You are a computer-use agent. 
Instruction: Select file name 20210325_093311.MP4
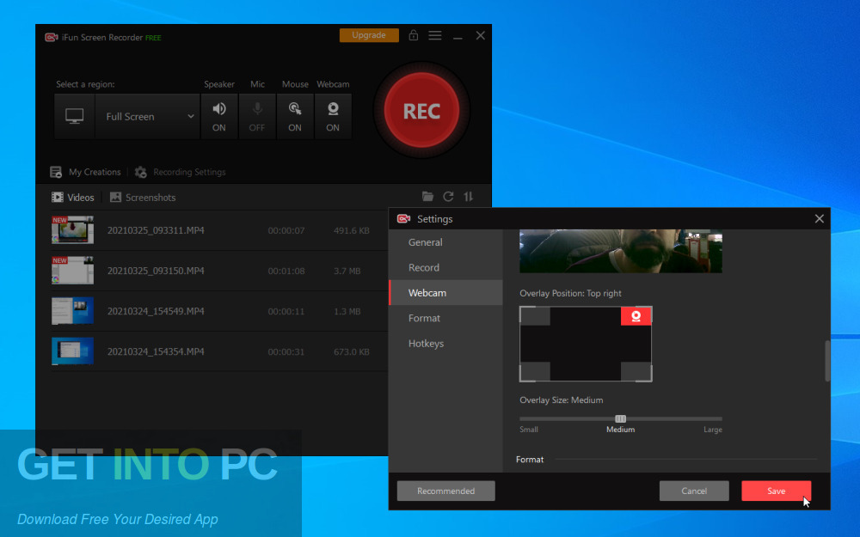pos(156,230)
